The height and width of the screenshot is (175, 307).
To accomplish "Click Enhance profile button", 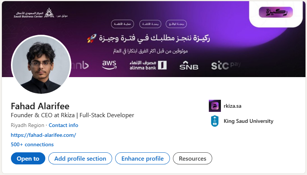I will point(142,158).
